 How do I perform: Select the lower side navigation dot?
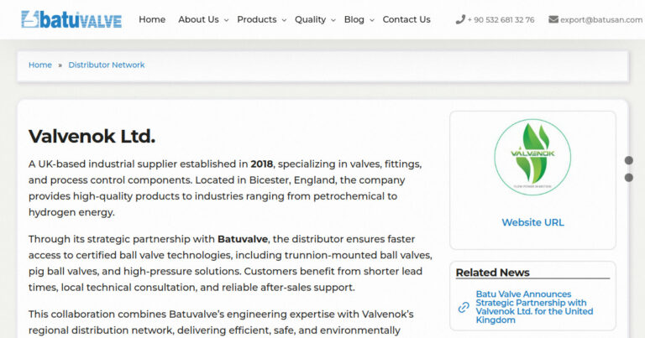point(628,178)
